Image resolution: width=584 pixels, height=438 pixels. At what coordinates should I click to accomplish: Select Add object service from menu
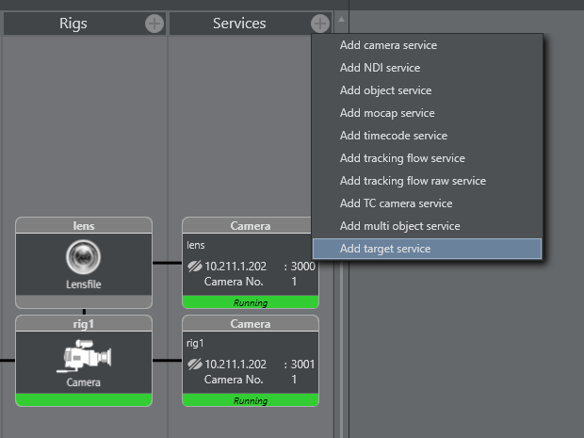[x=385, y=90]
